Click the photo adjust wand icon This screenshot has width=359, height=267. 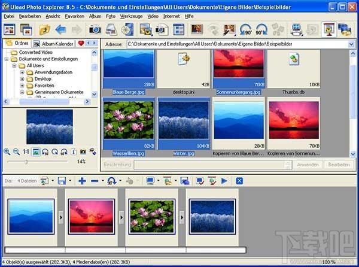coord(229,29)
